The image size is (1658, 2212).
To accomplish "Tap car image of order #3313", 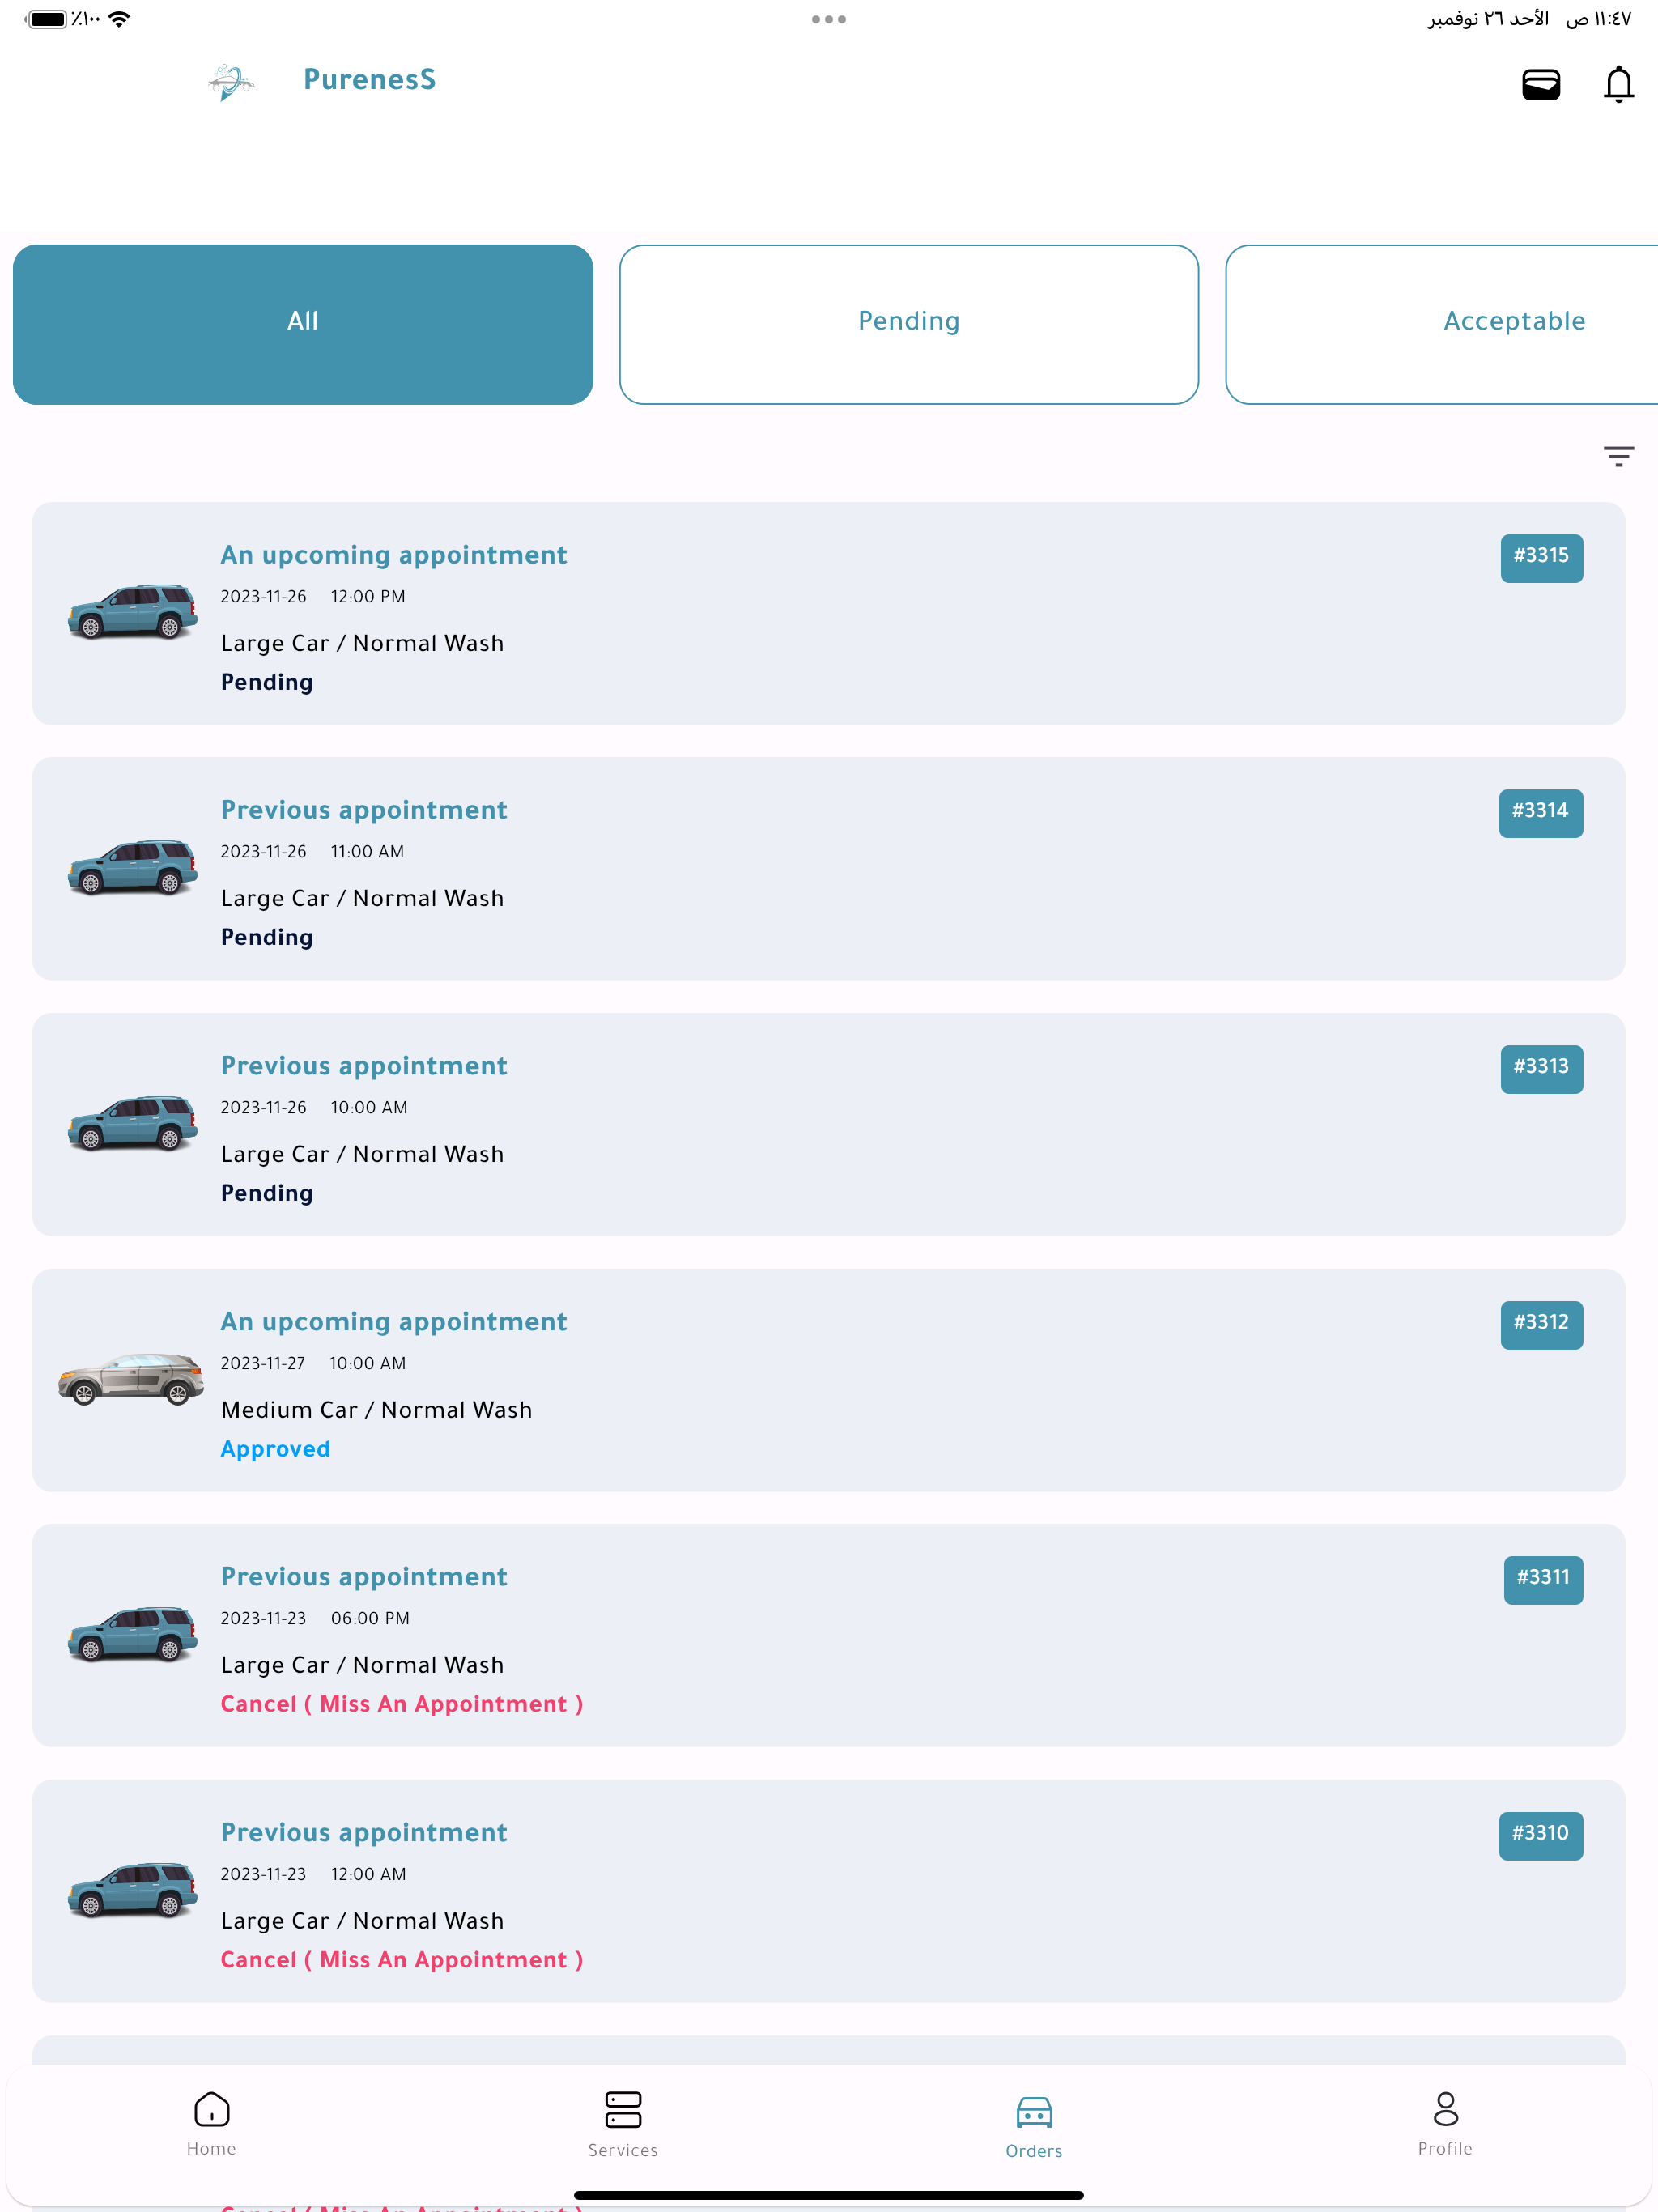I will coord(132,1122).
